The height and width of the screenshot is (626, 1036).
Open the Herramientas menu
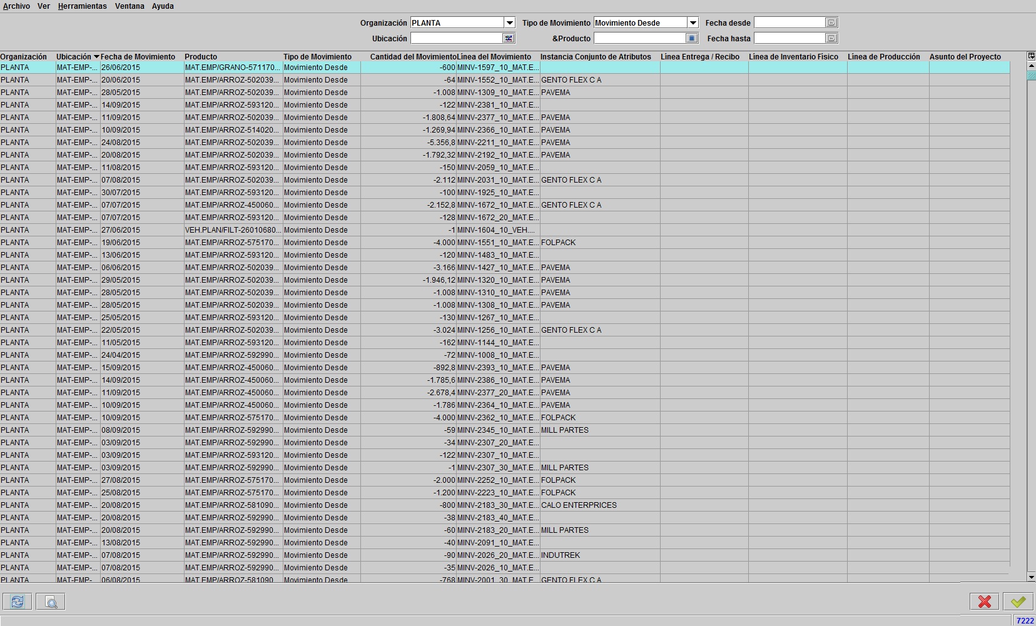point(83,6)
